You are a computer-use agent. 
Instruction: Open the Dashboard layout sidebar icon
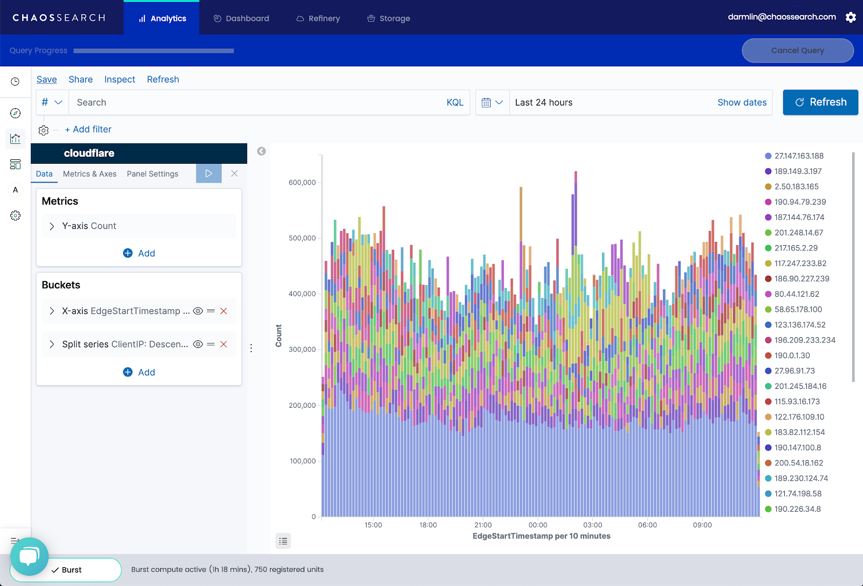pyautogui.click(x=16, y=164)
